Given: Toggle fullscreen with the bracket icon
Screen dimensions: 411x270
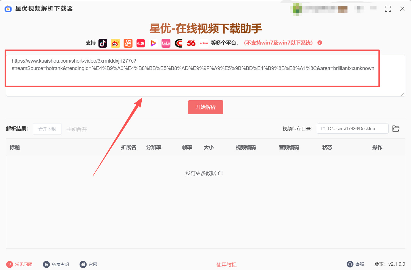Looking at the screenshot, I should [388, 9].
